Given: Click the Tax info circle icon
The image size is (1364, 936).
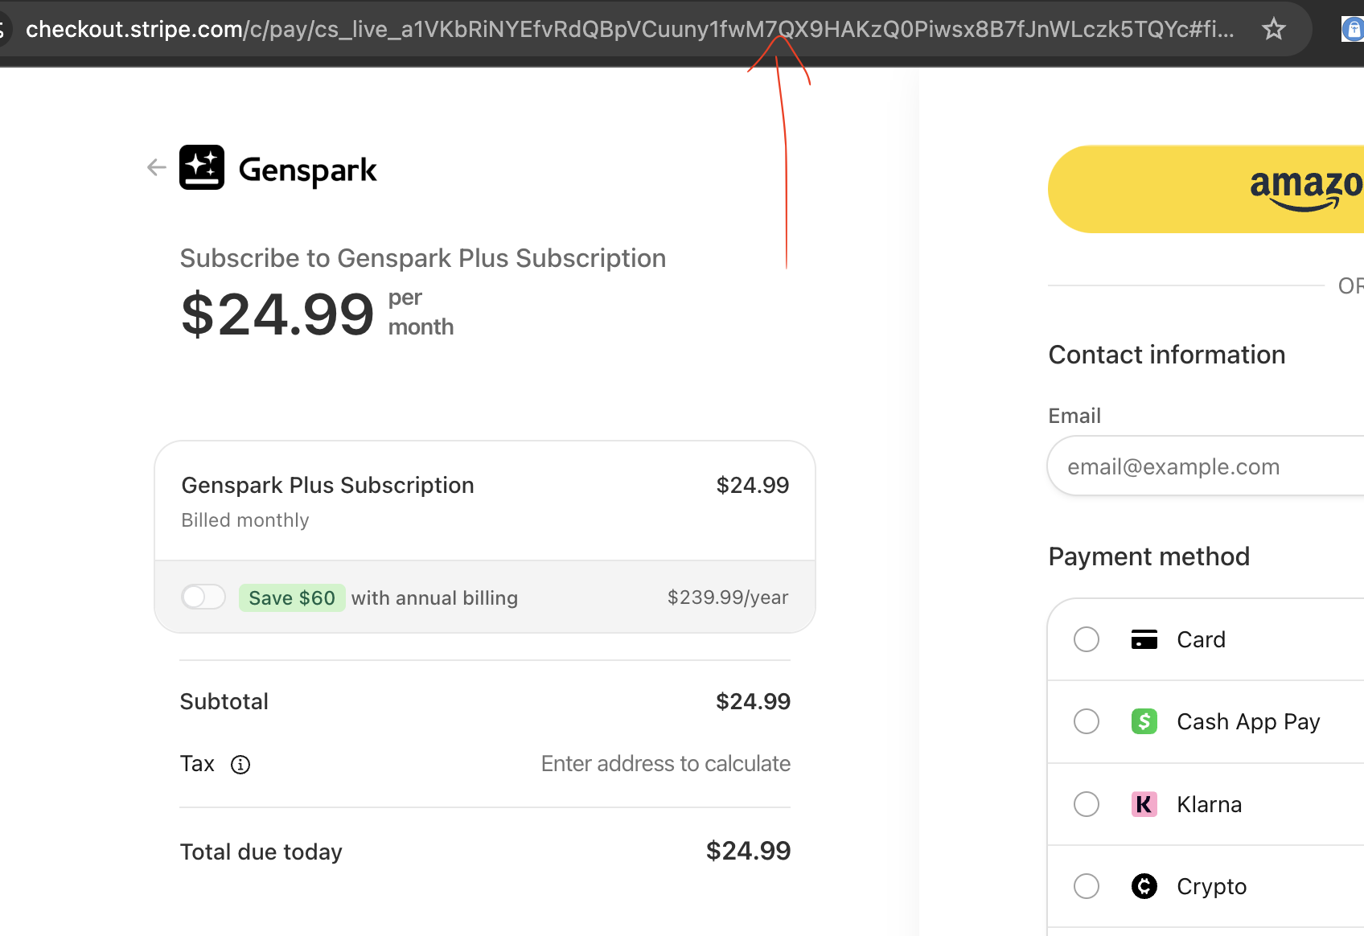Looking at the screenshot, I should (x=240, y=765).
